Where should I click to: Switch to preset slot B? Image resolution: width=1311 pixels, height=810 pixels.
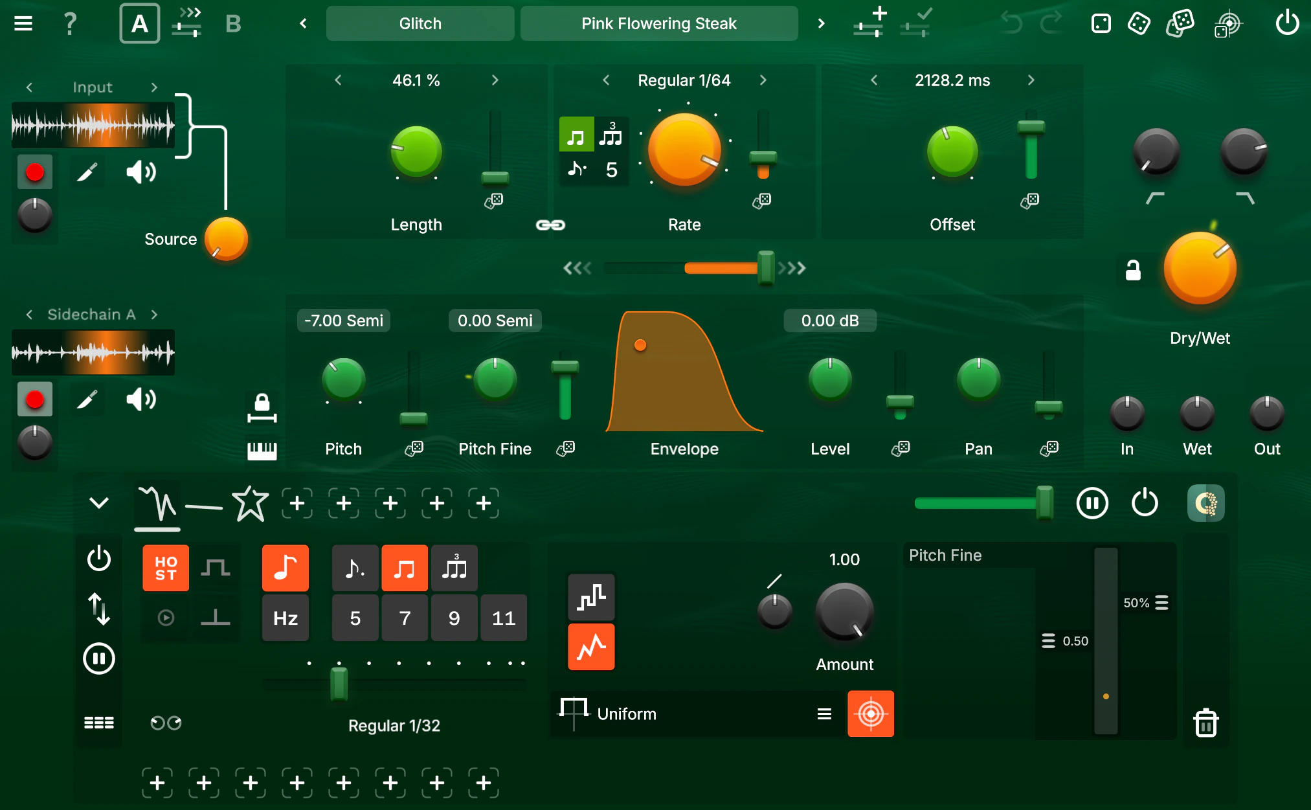coord(232,23)
